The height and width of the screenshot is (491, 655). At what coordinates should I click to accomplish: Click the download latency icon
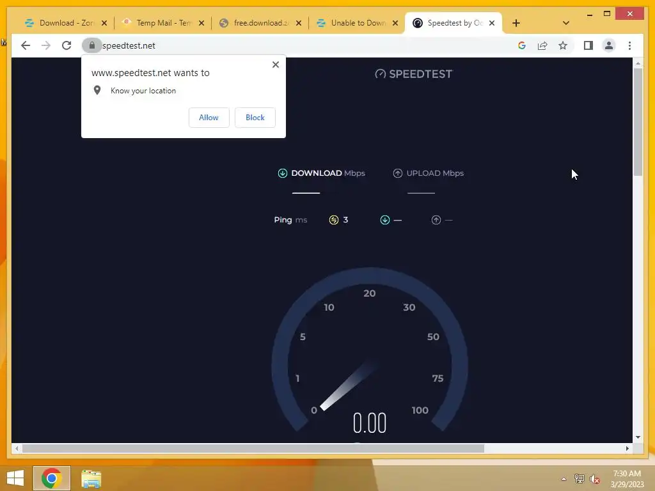point(384,220)
